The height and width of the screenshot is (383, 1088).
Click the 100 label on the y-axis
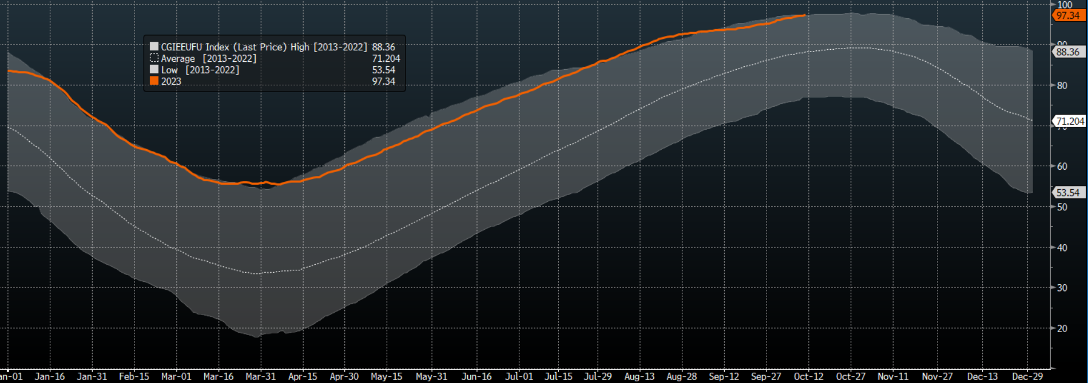click(x=1065, y=5)
